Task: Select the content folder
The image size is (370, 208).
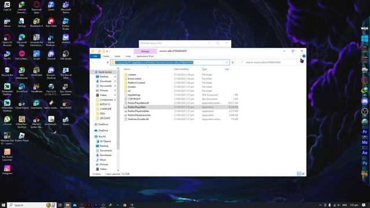Action: pyautogui.click(x=132, y=75)
